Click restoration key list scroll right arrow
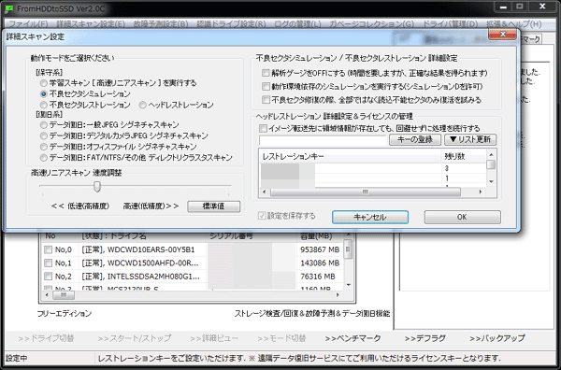Image resolution: width=561 pixels, height=370 pixels. (x=481, y=192)
